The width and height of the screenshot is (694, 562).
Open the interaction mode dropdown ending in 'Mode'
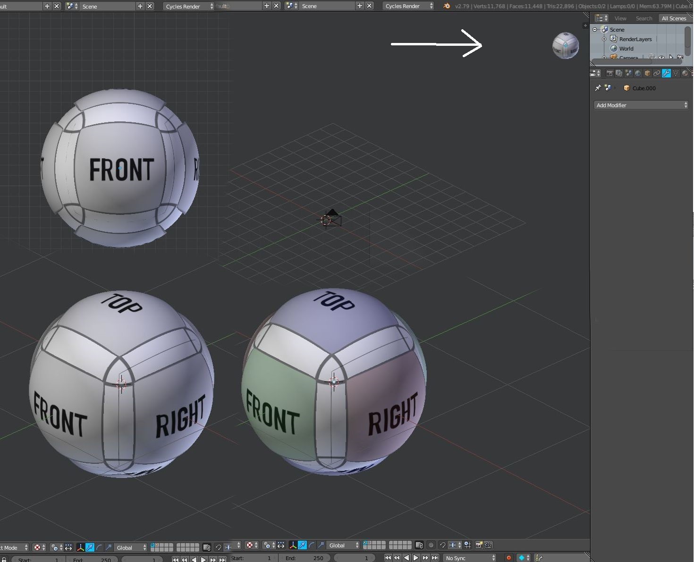coord(14,547)
